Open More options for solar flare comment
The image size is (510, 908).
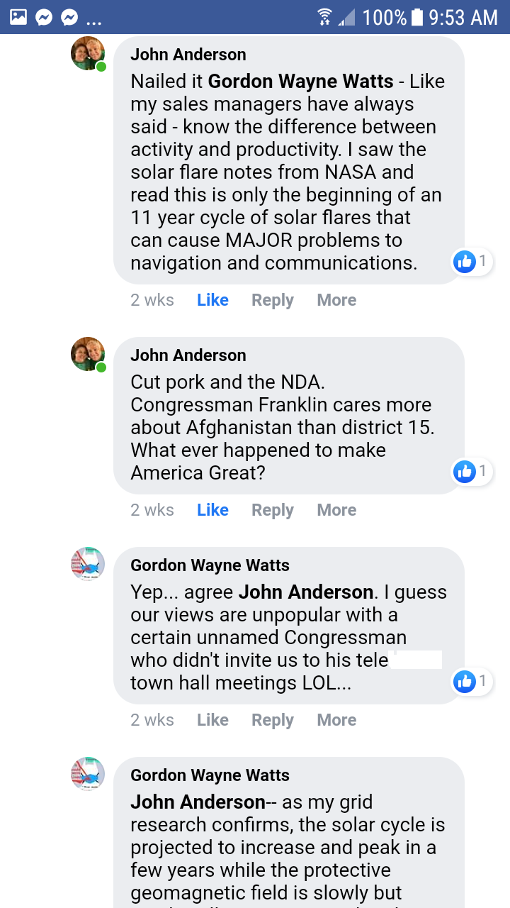pyautogui.click(x=336, y=300)
